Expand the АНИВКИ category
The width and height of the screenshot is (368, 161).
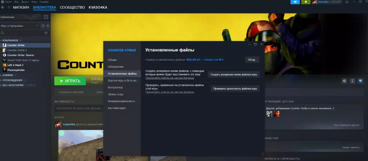tap(8, 75)
